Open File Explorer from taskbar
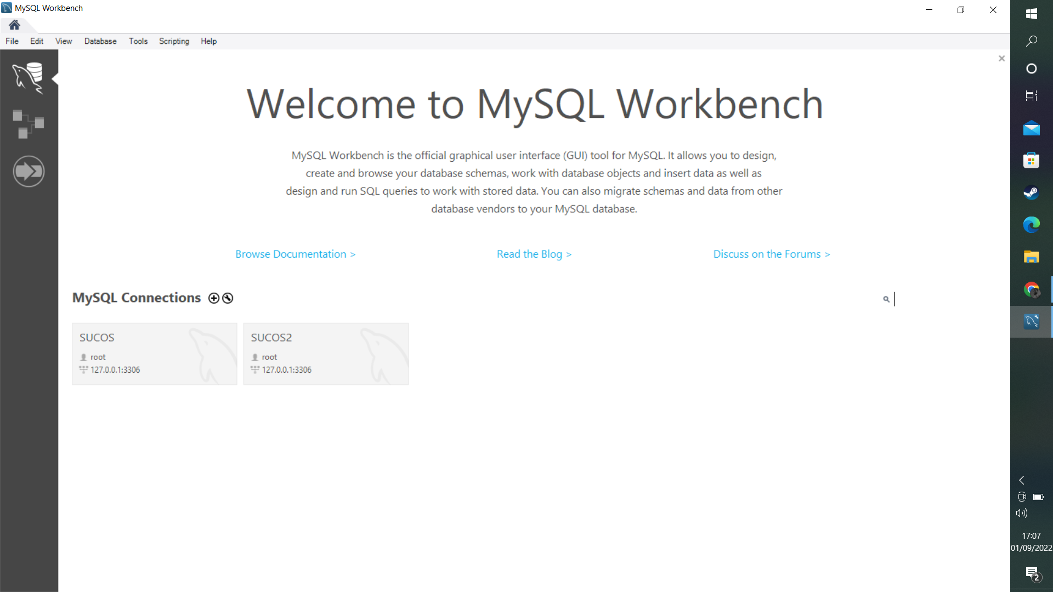The height and width of the screenshot is (592, 1053). click(1031, 257)
